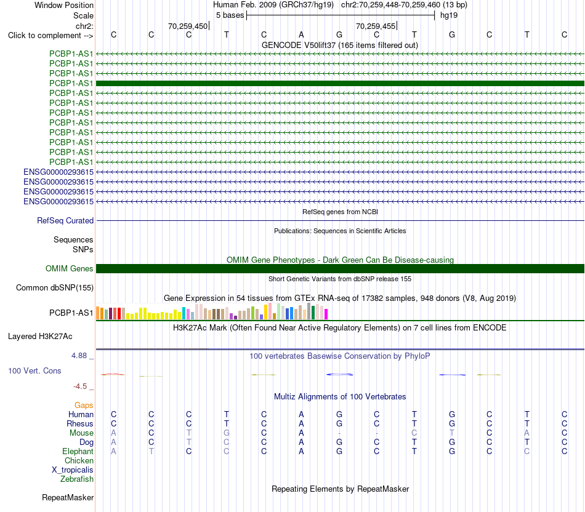Click the -4.5 lower conservation scale value

(x=80, y=386)
